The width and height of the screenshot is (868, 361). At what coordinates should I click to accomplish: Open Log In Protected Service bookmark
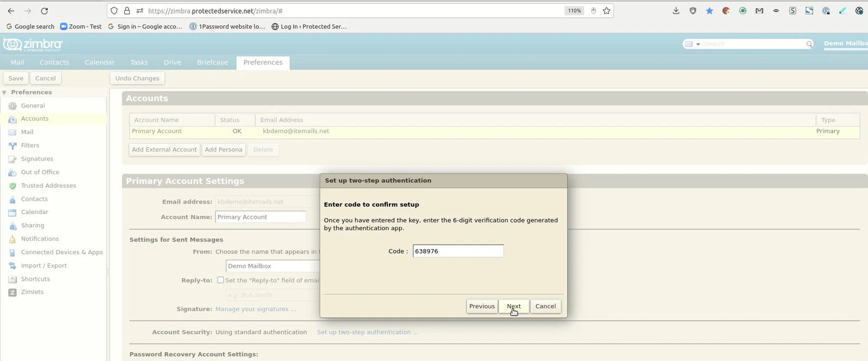tap(309, 27)
